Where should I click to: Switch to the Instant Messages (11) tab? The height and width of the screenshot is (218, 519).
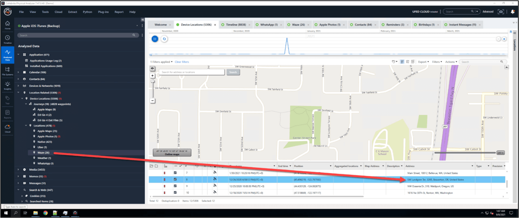click(462, 25)
